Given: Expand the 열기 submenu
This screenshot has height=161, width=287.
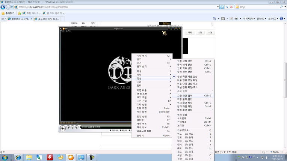Looking at the screenshot, I should 152,59.
